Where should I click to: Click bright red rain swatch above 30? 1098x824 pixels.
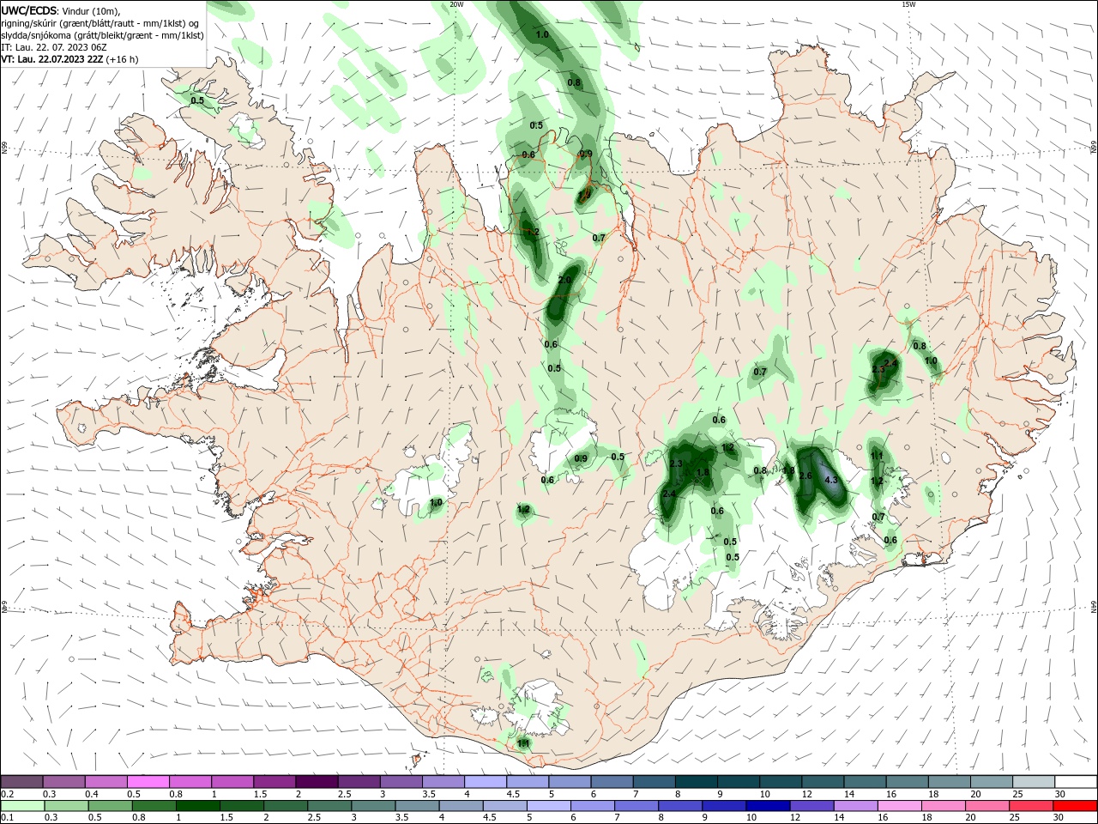(x=1074, y=806)
